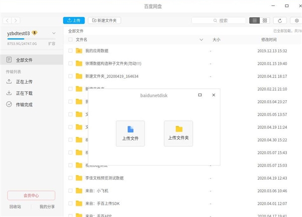Go back with the left arrow
302x217 pixels.
pyautogui.click(x=7, y=21)
